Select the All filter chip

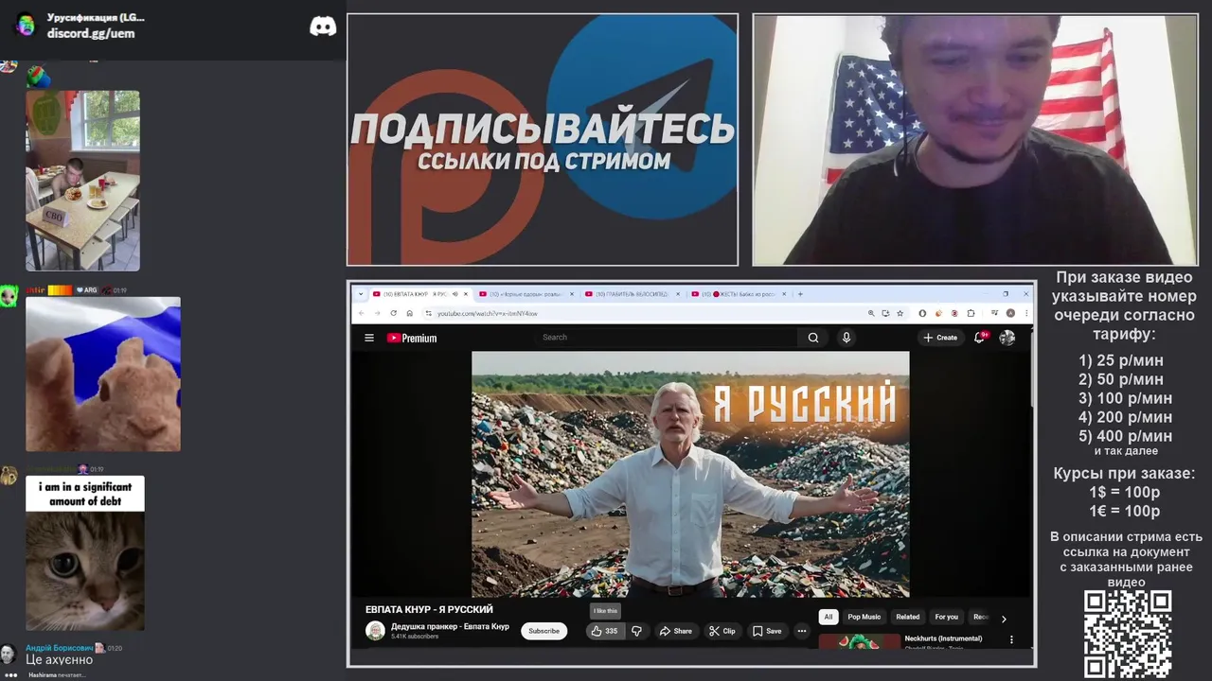point(829,617)
